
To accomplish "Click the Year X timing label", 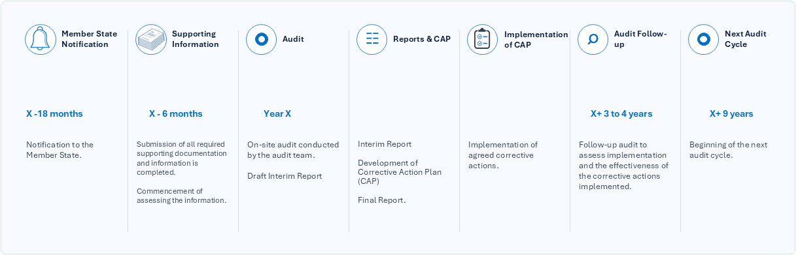I will pyautogui.click(x=277, y=113).
